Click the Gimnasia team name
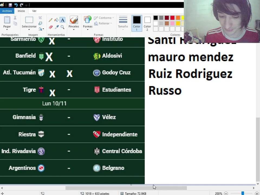The width and height of the screenshot is (260, 195). pyautogui.click(x=24, y=117)
